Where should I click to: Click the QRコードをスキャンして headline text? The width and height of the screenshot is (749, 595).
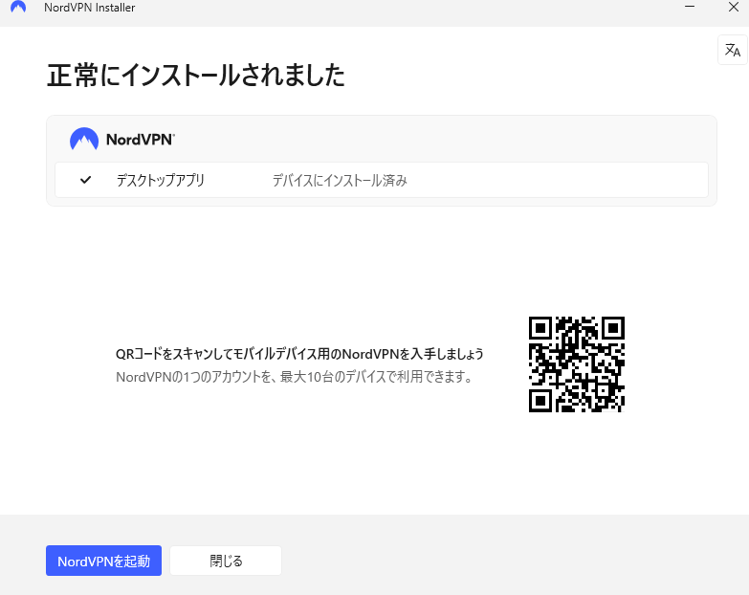point(299,354)
